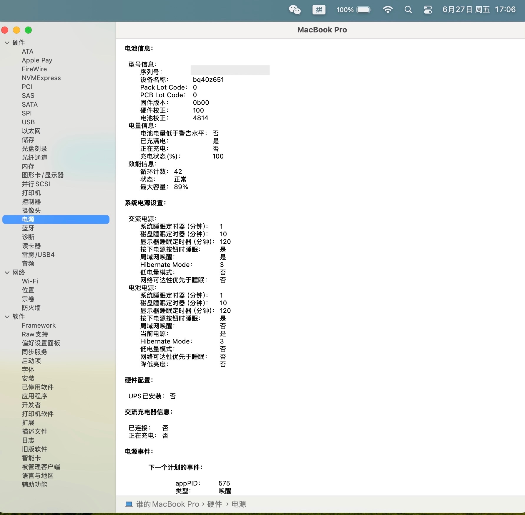Collapse the 网络 section chevron

(x=7, y=273)
